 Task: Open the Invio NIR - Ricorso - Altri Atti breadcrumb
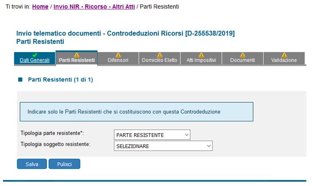[x=94, y=7]
